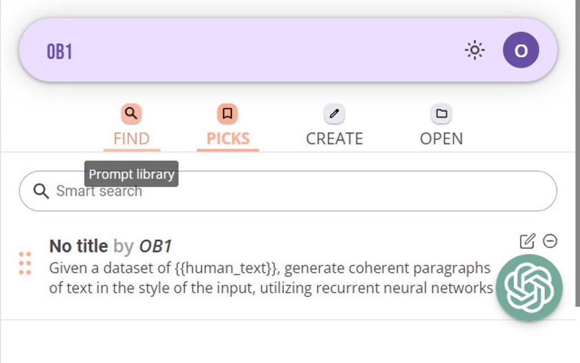
Task: Click the O avatar circle
Action: pyautogui.click(x=521, y=50)
